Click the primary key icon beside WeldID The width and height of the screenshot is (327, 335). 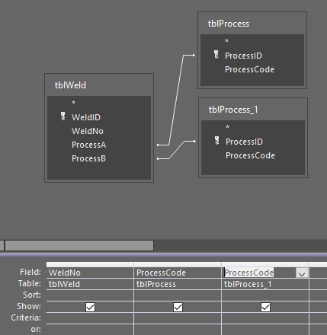tap(63, 116)
